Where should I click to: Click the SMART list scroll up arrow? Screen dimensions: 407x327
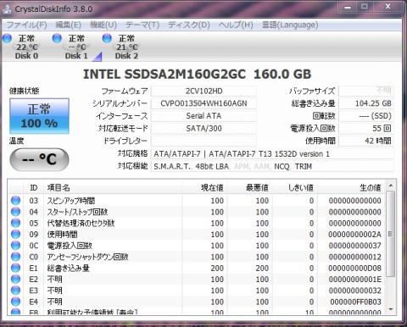pos(391,186)
